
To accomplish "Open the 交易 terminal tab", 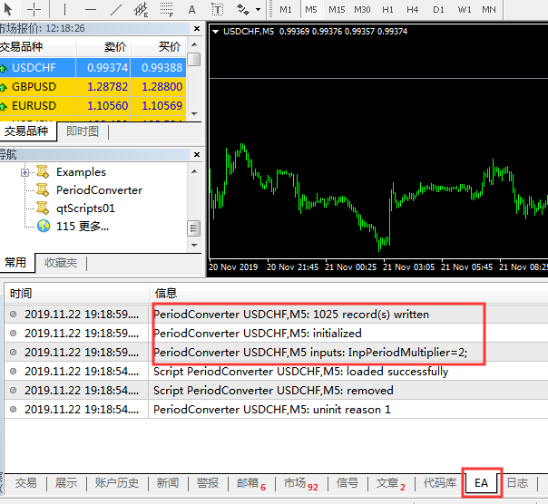I will [26, 483].
